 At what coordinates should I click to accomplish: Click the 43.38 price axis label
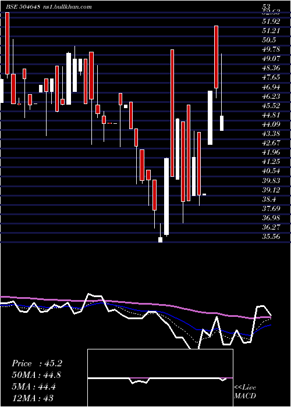click(271, 134)
